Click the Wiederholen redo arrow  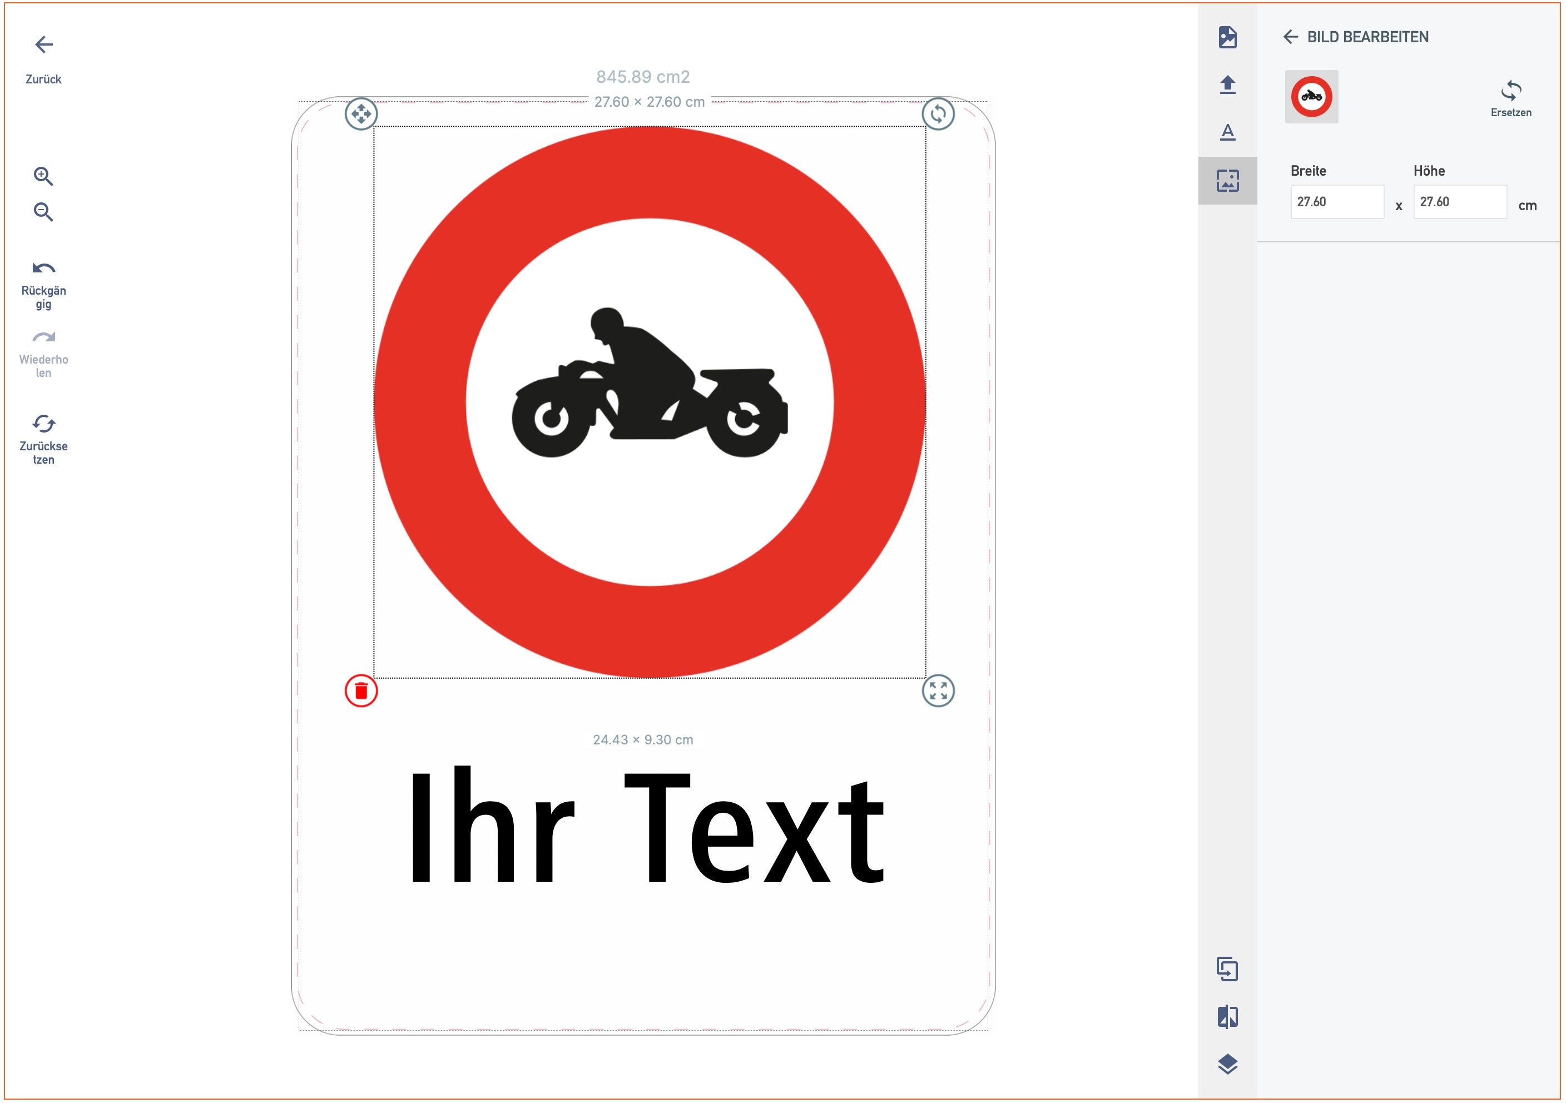pos(43,337)
